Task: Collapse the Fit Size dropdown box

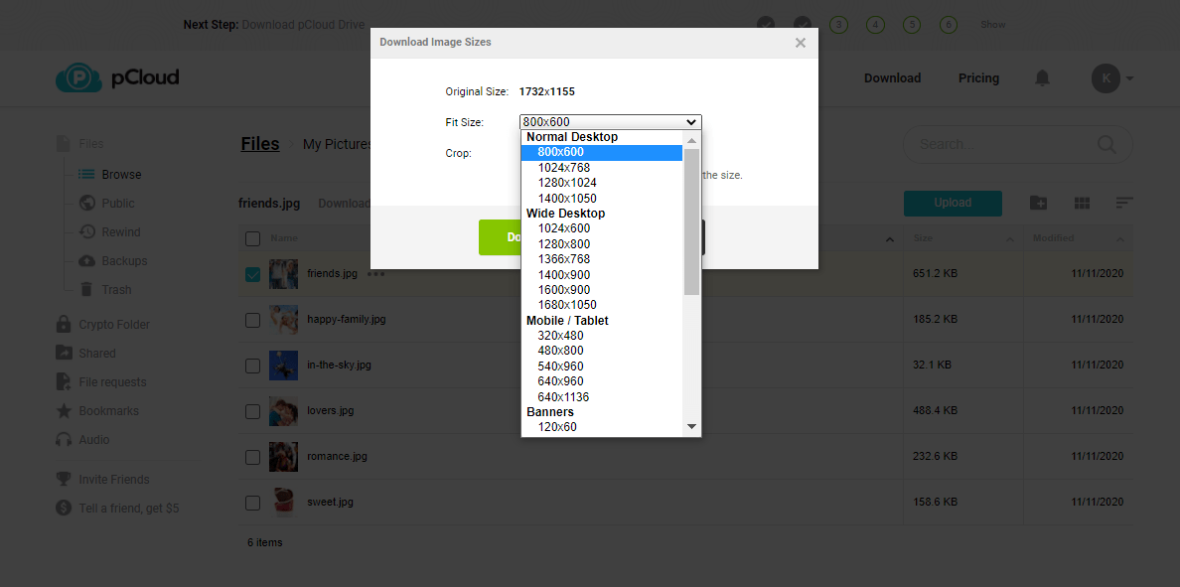Action: [610, 122]
